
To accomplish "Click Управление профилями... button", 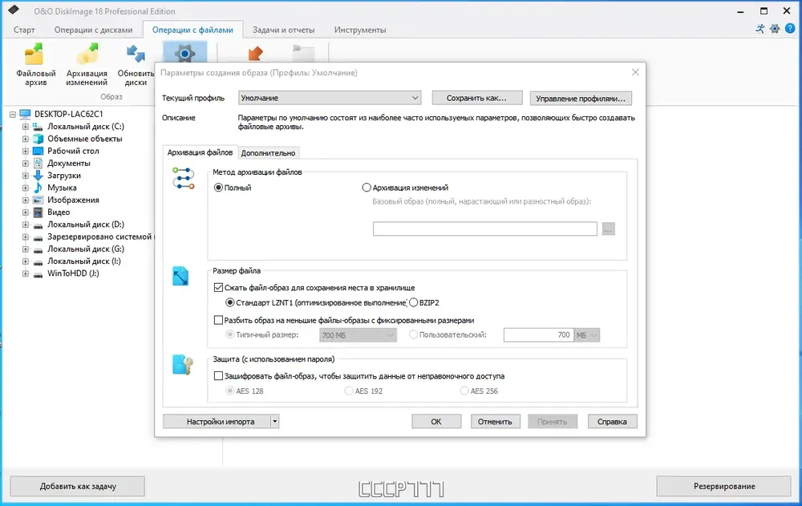I will 581,98.
